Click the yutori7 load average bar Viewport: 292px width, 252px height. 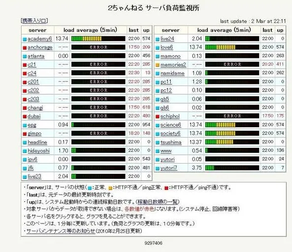pyautogui.click(x=232, y=168)
